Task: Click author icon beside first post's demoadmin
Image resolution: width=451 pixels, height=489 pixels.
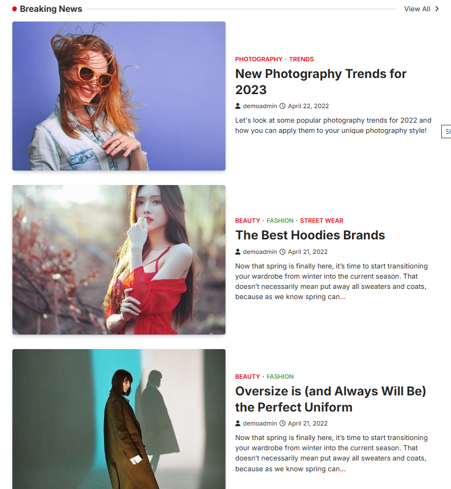Action: click(x=238, y=106)
